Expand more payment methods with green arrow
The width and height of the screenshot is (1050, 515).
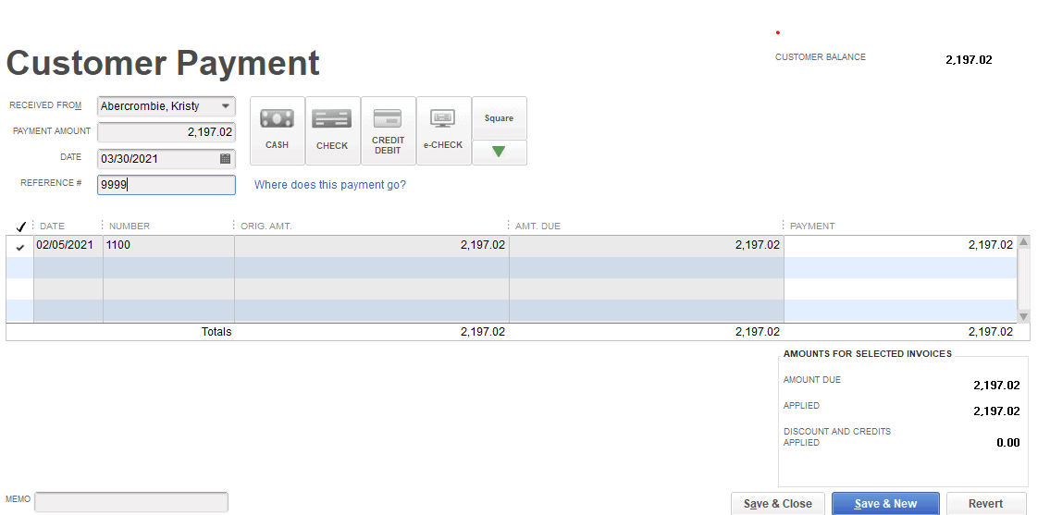499,152
